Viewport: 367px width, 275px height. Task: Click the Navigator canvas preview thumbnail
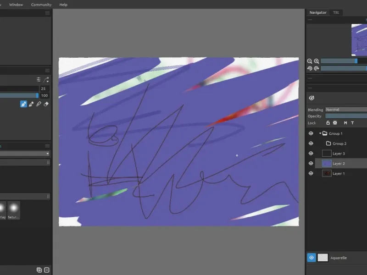coord(359,40)
